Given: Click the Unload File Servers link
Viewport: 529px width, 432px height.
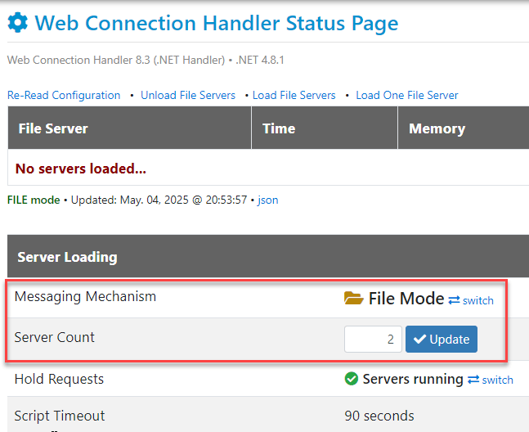Looking at the screenshot, I should point(188,95).
